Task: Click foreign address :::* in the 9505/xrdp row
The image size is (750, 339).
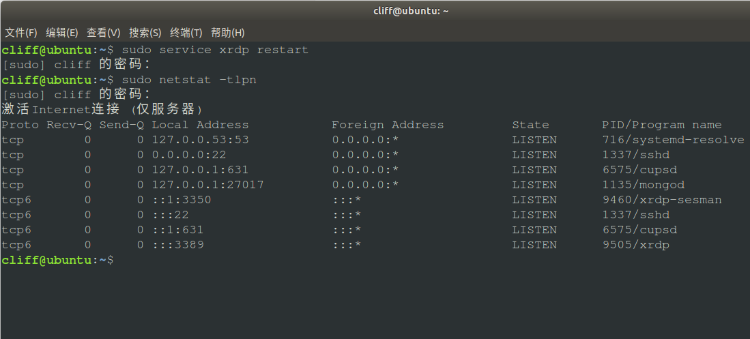Action: 346,245
